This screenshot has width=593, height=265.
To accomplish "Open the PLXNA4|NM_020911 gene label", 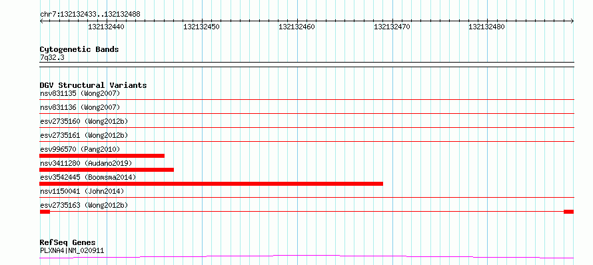I will point(72,250).
